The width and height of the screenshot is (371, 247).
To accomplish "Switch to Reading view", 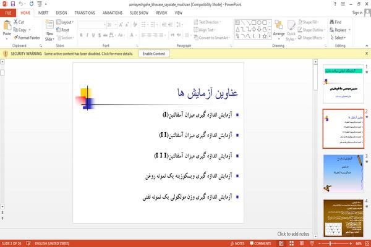I will pyautogui.click(x=302, y=243).
